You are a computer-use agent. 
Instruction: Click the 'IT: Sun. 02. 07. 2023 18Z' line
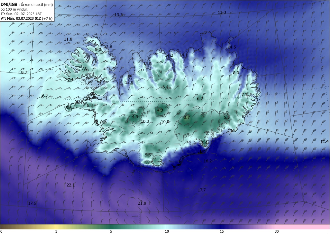21,14
